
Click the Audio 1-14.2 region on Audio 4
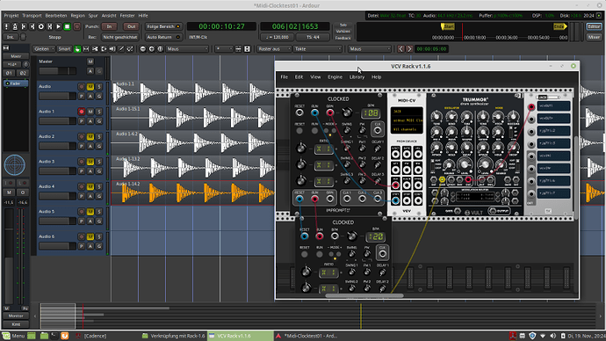pyautogui.click(x=193, y=192)
